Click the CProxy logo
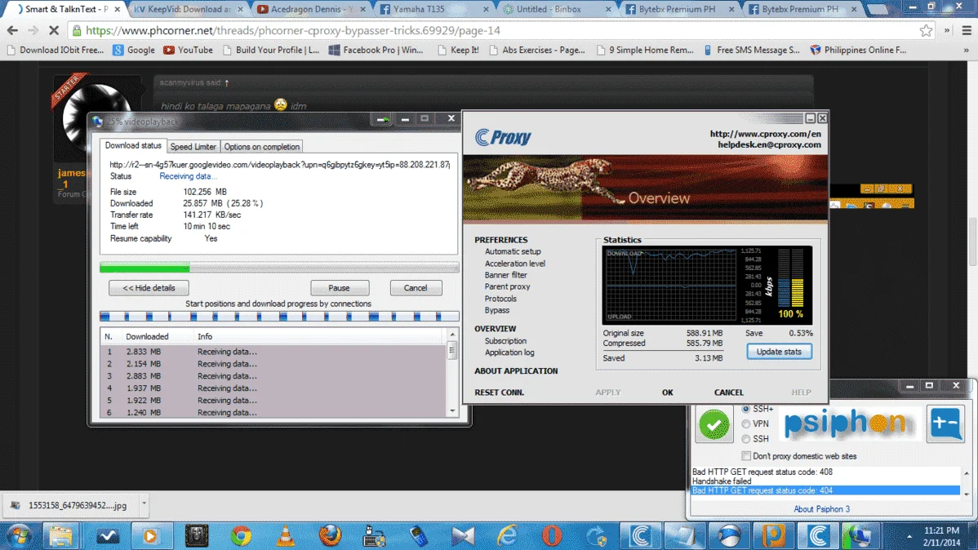 [504, 137]
